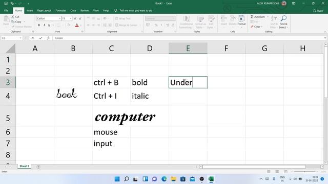Switch to the Review tab
Image resolution: width=328 pixels, height=184 pixels.
(85, 10)
